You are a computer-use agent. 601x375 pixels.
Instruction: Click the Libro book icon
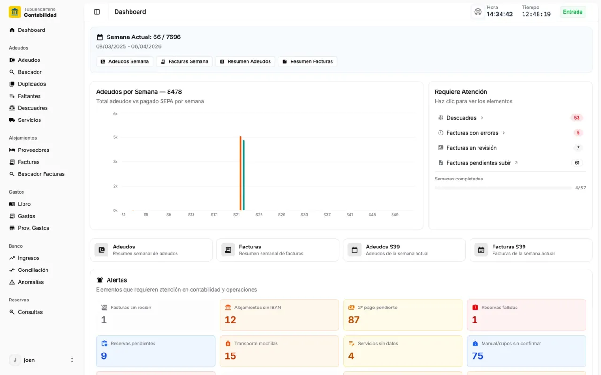12,204
